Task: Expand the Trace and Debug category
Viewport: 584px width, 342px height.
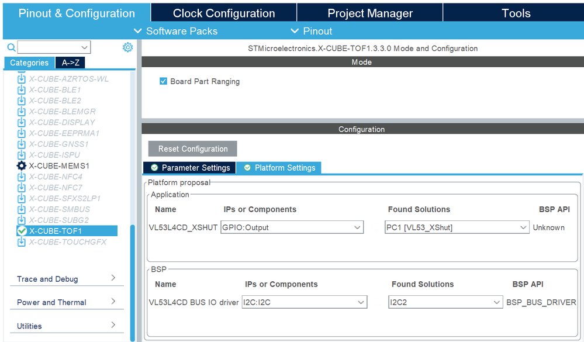Action: tap(67, 279)
